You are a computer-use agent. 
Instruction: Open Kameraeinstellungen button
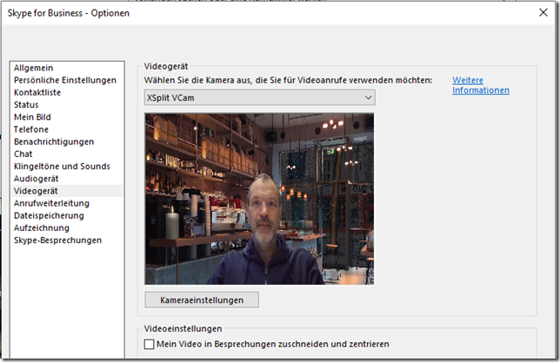tap(202, 300)
